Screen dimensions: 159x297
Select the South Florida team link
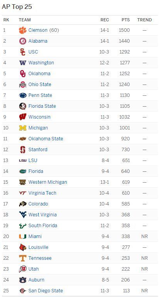coord(43,226)
